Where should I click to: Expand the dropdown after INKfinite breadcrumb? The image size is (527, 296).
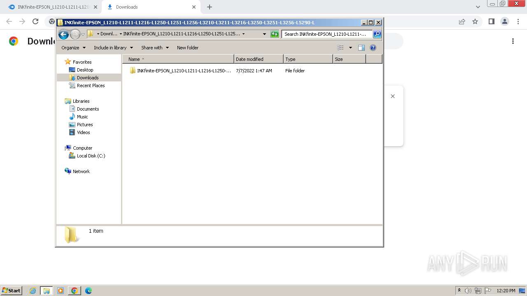click(x=243, y=34)
